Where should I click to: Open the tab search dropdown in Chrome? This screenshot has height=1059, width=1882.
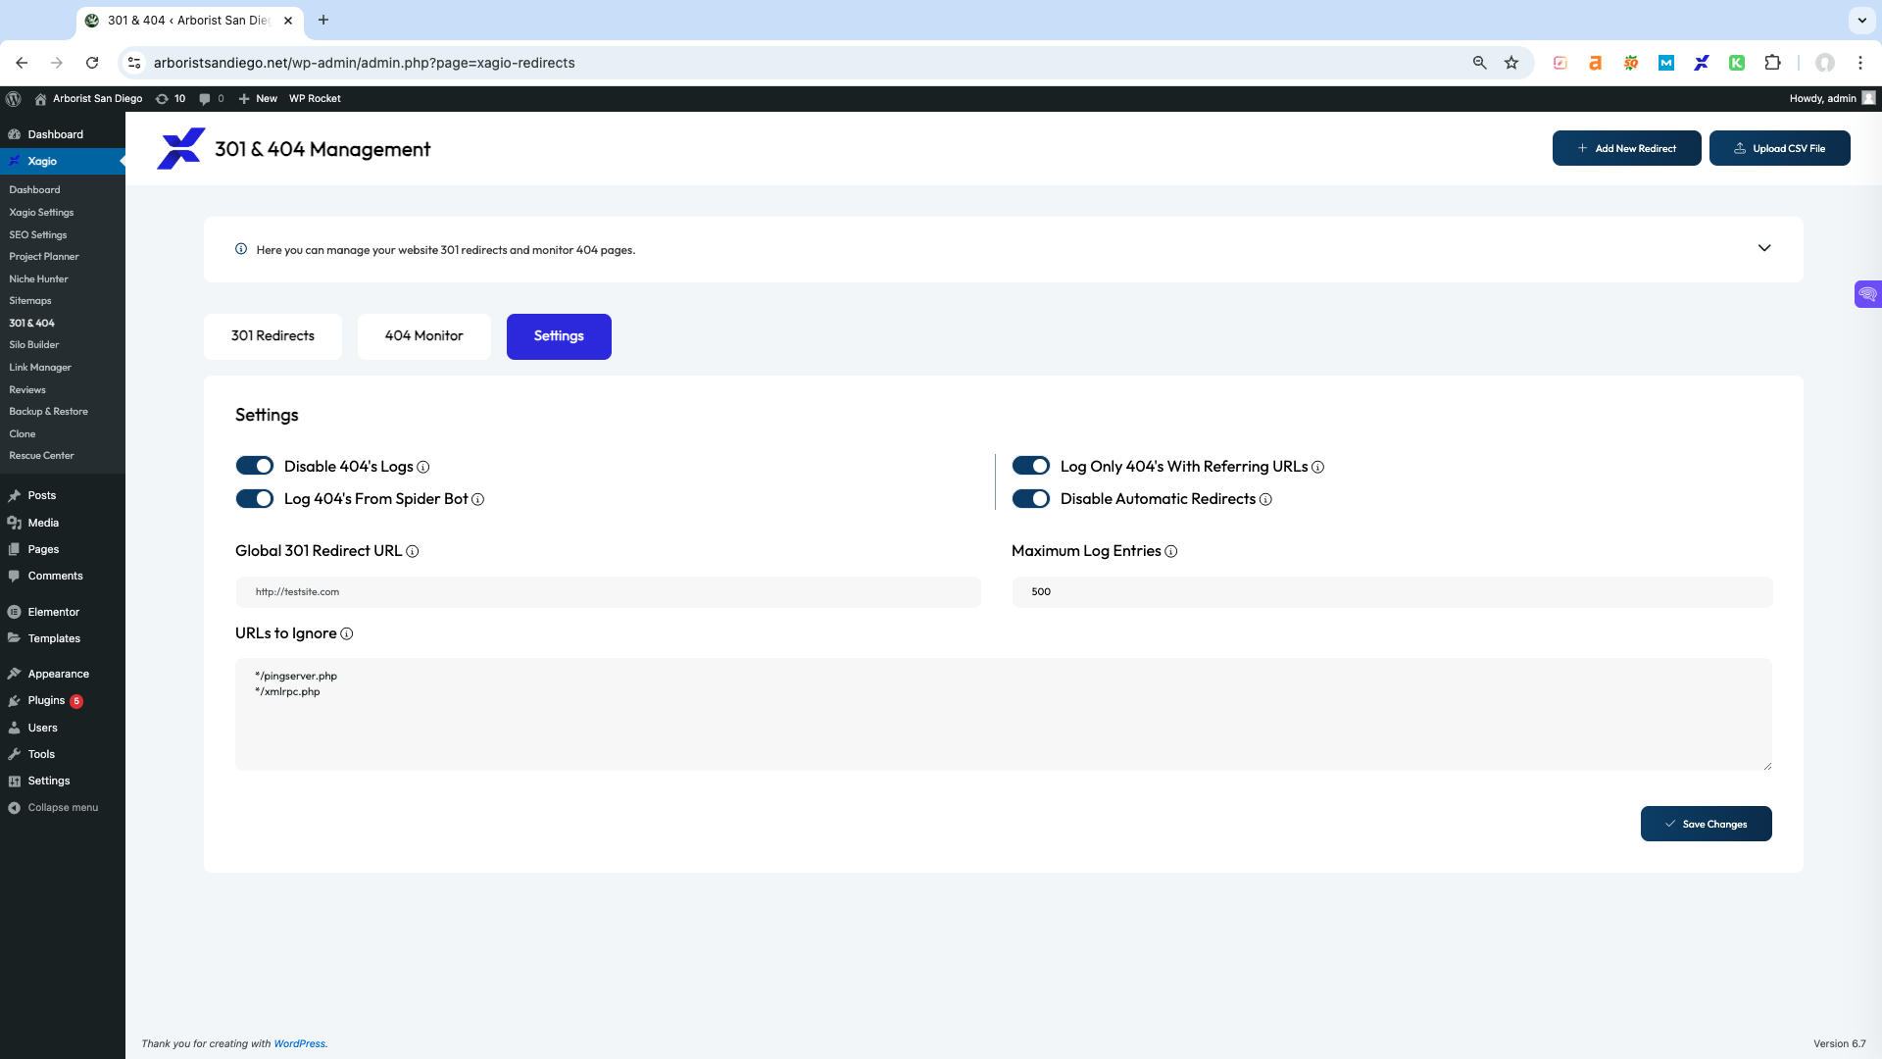1861,20
